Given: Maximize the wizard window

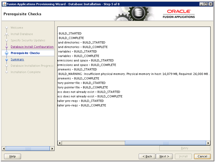Looking at the screenshot, I should 206,4.
